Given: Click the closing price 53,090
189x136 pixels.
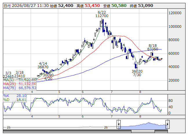Looking at the screenshot, I should point(146,6).
